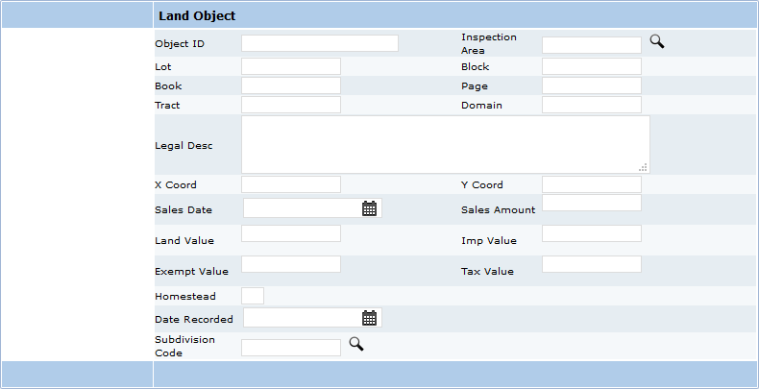Image resolution: width=759 pixels, height=389 pixels.
Task: Click the Page input field
Action: [x=591, y=85]
